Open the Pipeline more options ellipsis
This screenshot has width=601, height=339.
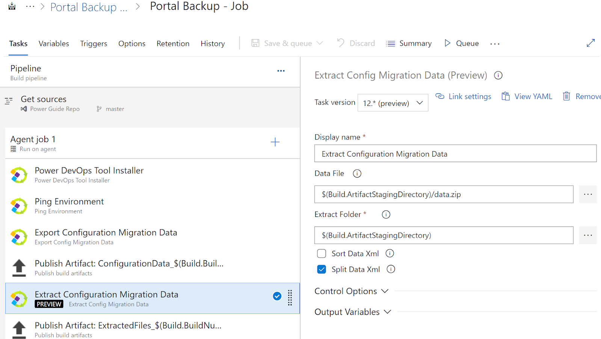[x=281, y=71]
